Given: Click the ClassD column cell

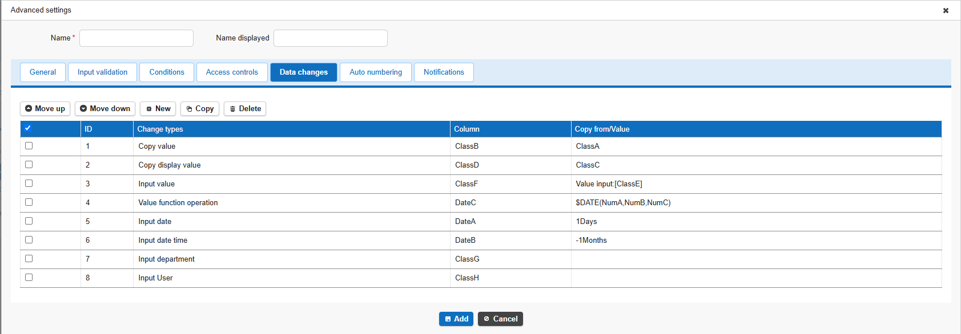Looking at the screenshot, I should tap(510, 165).
